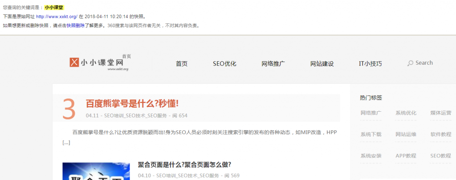Click category link under 04.11 article
Image resolution: width=456 pixels, height=180 pixels.
135,116
